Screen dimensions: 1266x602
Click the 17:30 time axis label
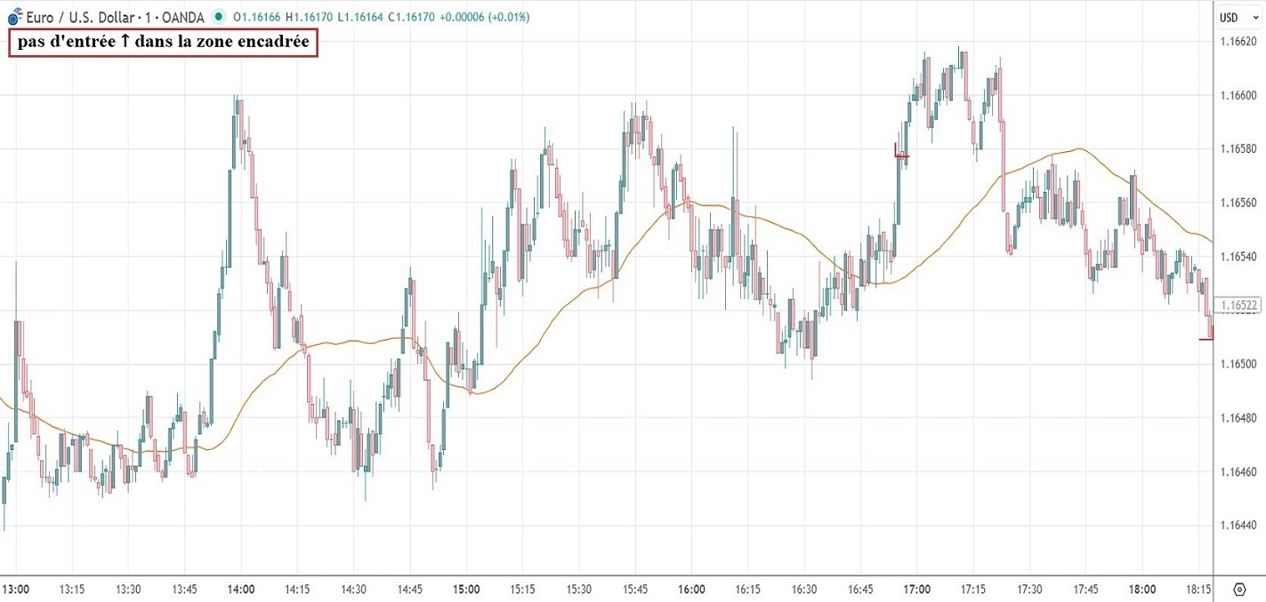pyautogui.click(x=1028, y=590)
